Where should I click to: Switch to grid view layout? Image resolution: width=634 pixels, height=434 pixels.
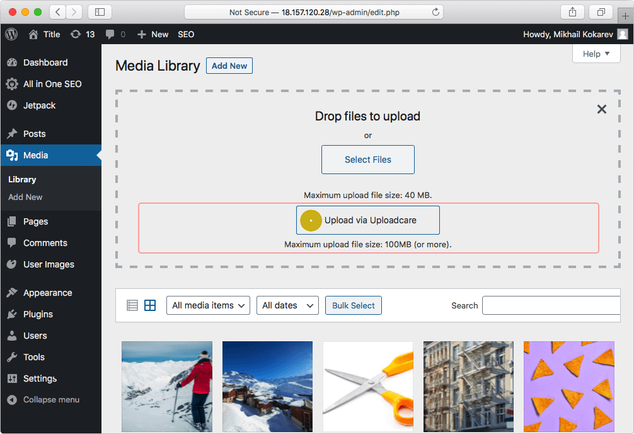pos(150,305)
